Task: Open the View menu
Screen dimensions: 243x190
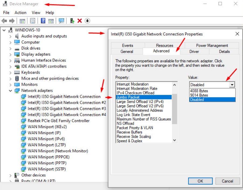Action: point(36,13)
